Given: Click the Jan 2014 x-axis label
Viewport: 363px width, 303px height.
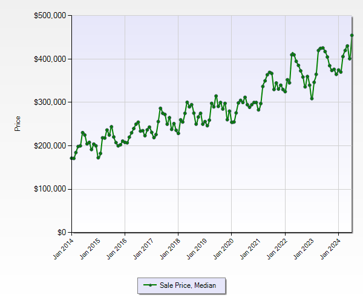Looking at the screenshot, I should [63, 249].
